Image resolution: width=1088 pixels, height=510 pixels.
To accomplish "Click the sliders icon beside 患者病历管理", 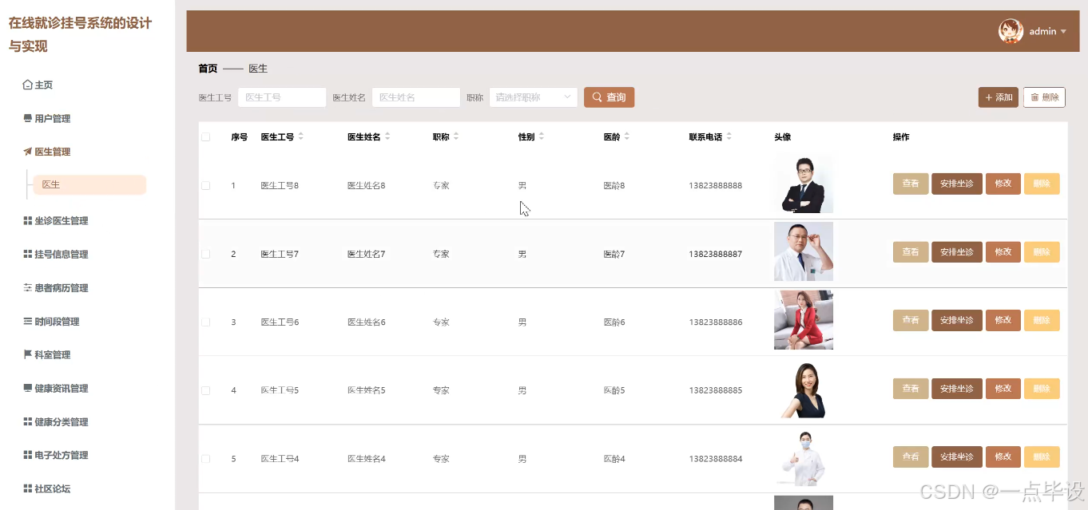I will [x=28, y=287].
